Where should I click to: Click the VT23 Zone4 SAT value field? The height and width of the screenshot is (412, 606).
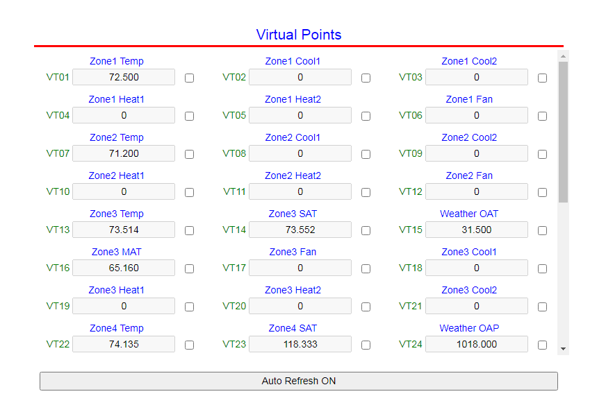coord(300,344)
